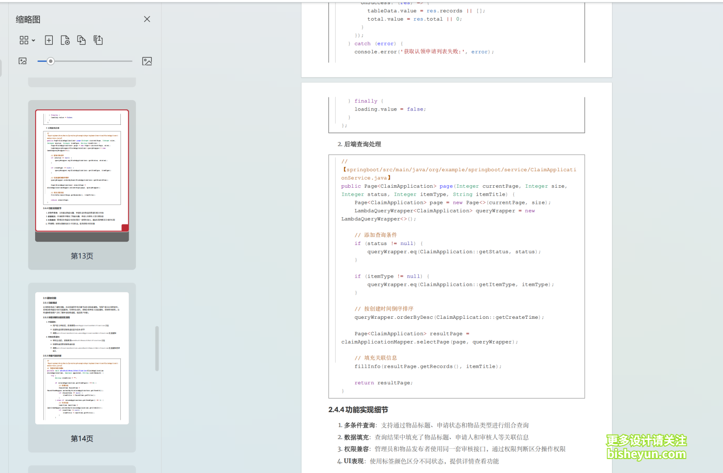Click the comment // 填充关联信息
Viewport: 723px width, 473px height.
click(x=375, y=358)
